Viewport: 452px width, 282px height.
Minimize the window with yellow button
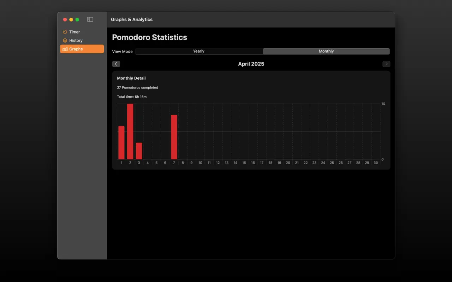(x=71, y=19)
